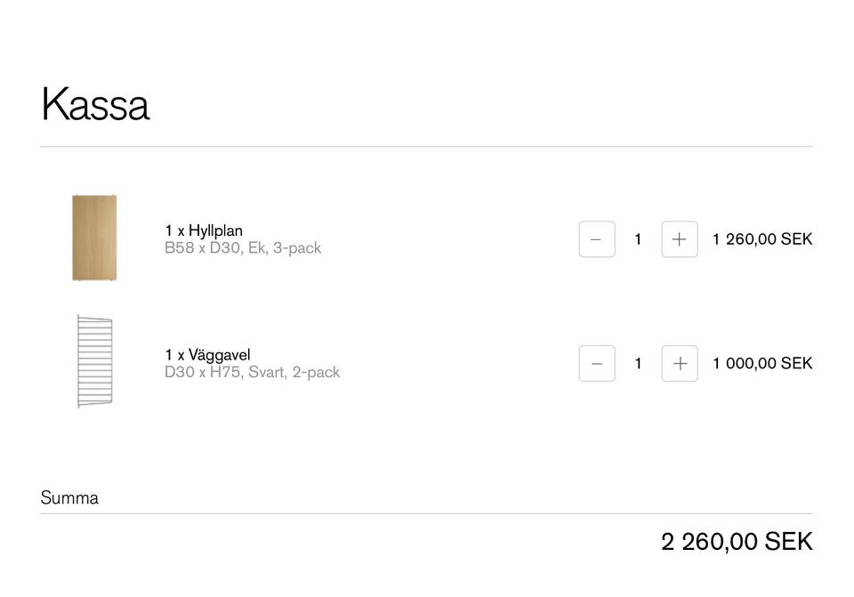Open the "1 x Hyllplan" product title
854x597 pixels.
[x=204, y=230]
